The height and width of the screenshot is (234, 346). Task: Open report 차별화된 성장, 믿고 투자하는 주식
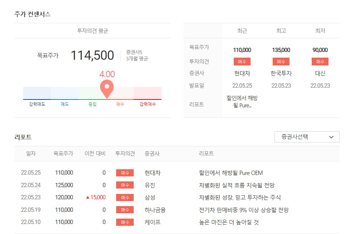(x=239, y=197)
